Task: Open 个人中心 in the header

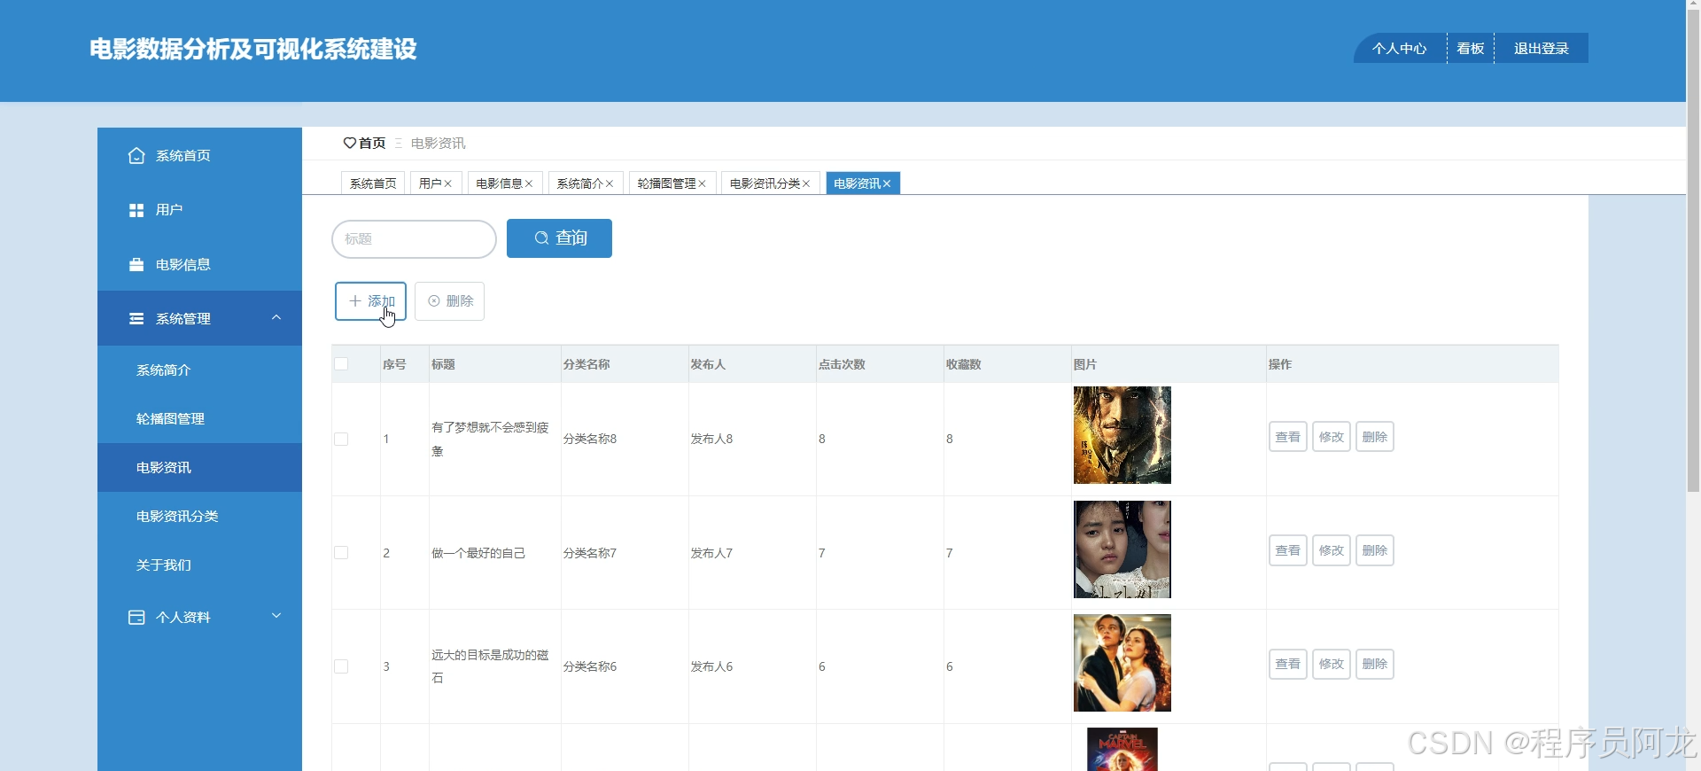Action: point(1399,49)
